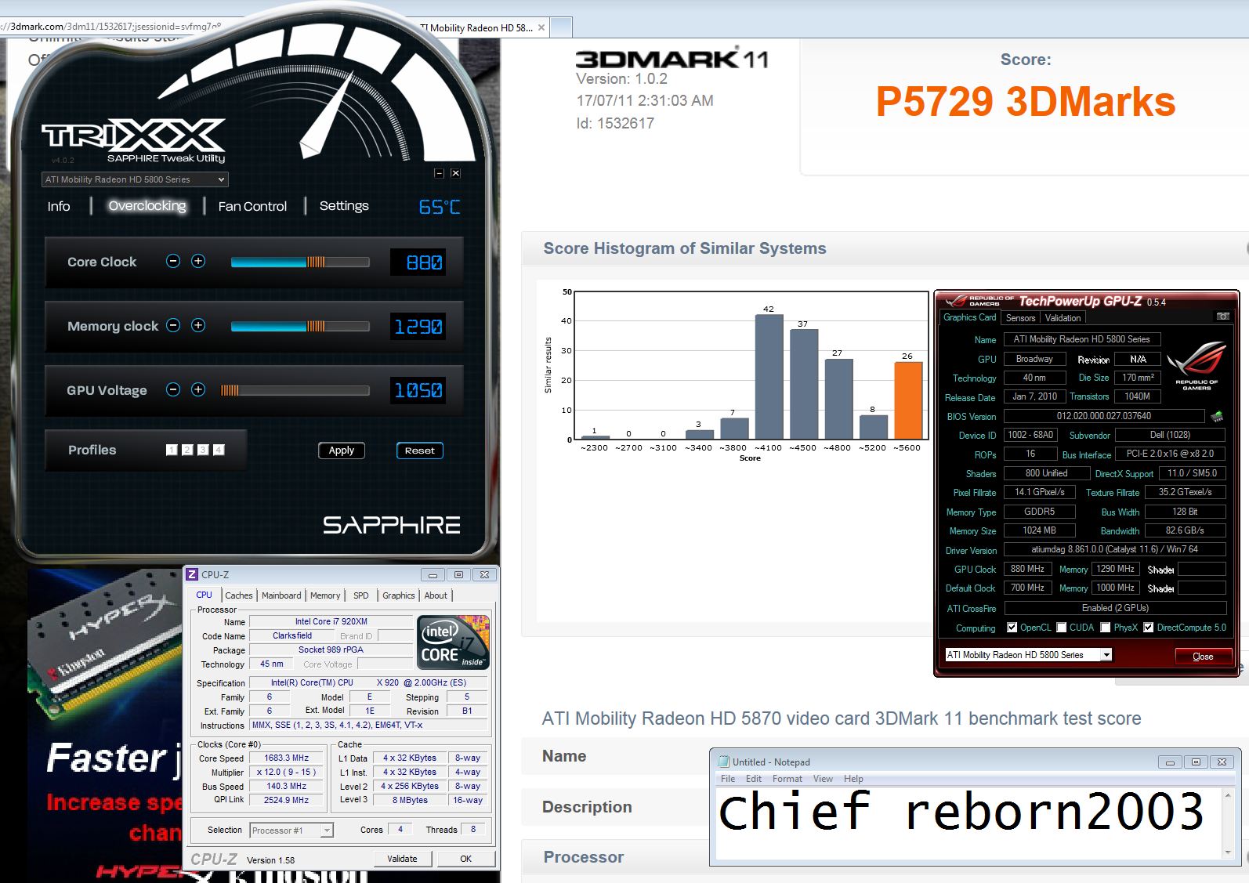The height and width of the screenshot is (883, 1249).
Task: Click the GPU-Z screenshot camera icon
Action: (x=1222, y=317)
